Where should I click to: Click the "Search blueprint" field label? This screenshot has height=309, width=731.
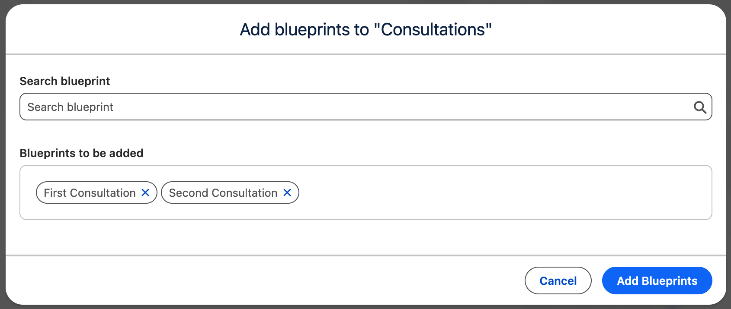coord(65,81)
